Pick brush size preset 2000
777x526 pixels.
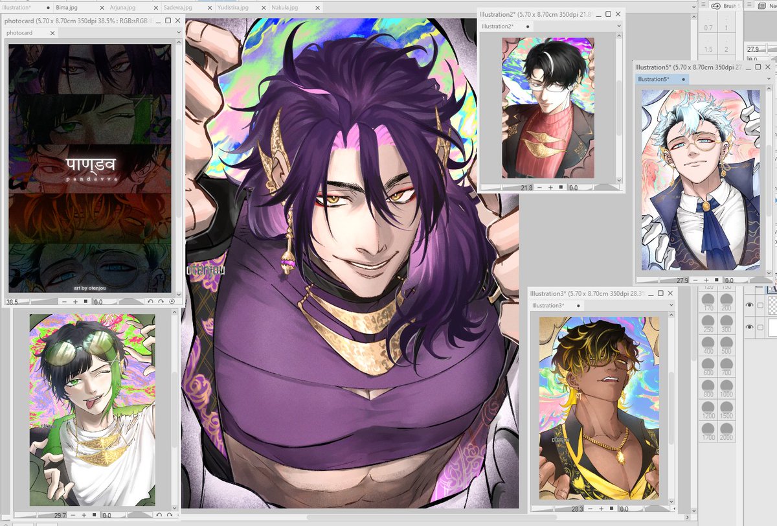[727, 431]
